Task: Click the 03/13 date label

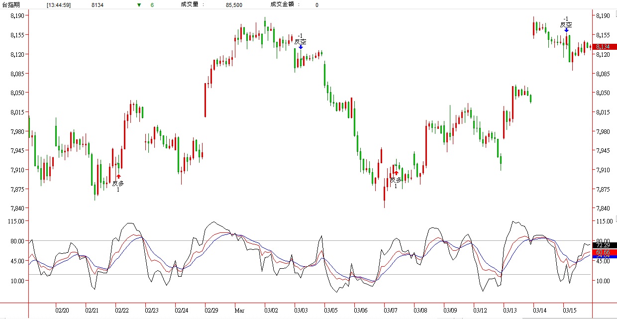Action: coord(510,310)
